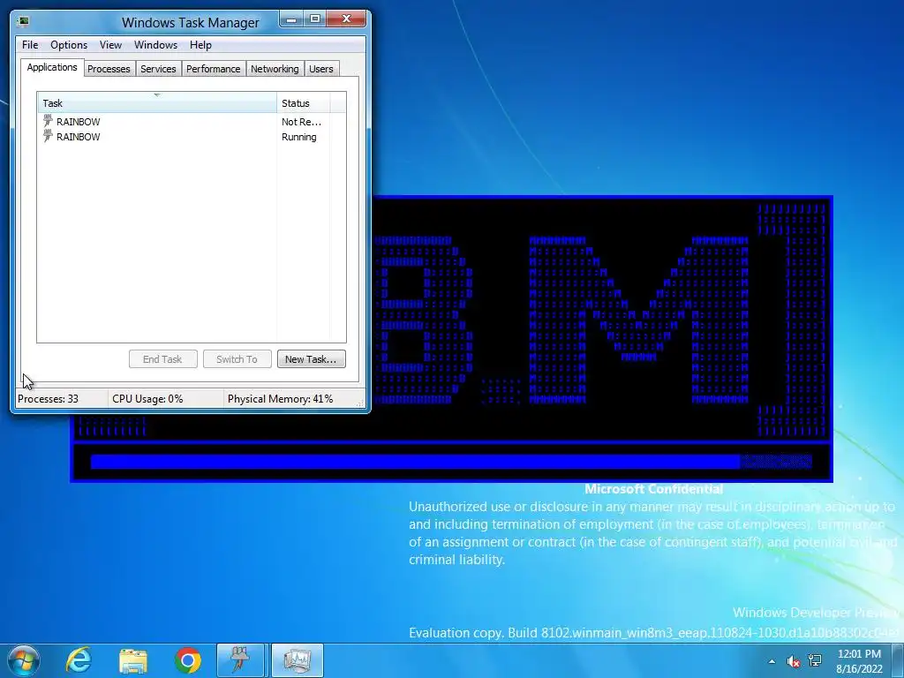Switch to the RAINBOW app on the taskbar
This screenshot has width=904, height=678.
(x=241, y=660)
